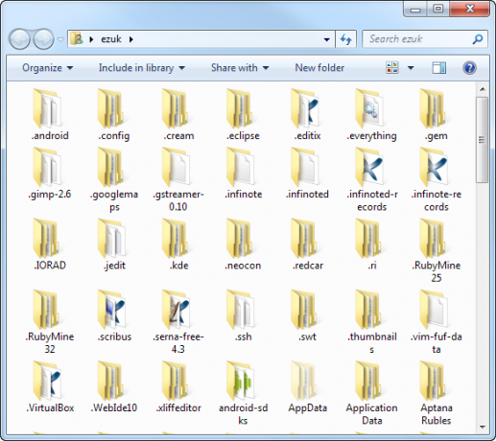Image resolution: width=496 pixels, height=441 pixels.
Task: Click the vertical scrollbar thumb
Action: [x=483, y=140]
